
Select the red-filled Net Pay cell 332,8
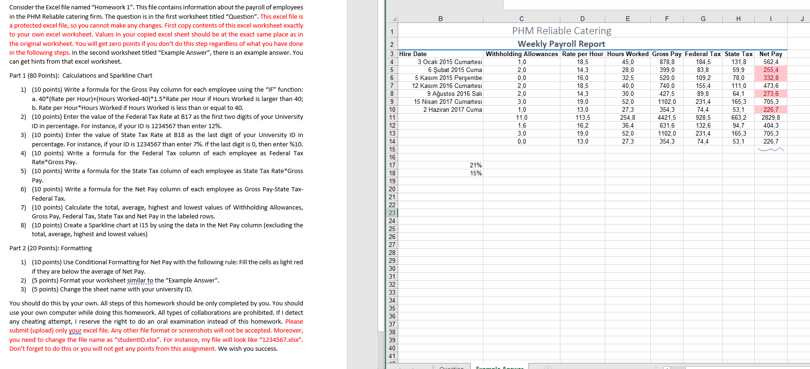771,78
